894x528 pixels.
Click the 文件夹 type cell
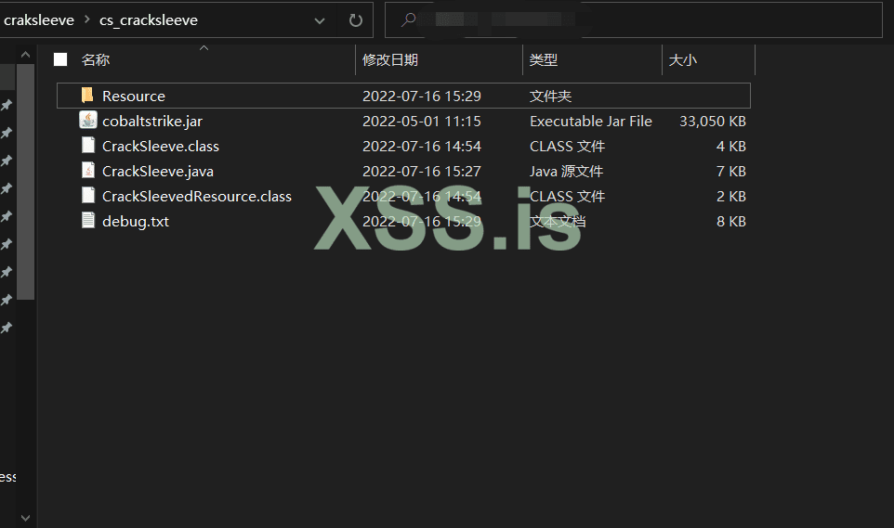tap(550, 96)
